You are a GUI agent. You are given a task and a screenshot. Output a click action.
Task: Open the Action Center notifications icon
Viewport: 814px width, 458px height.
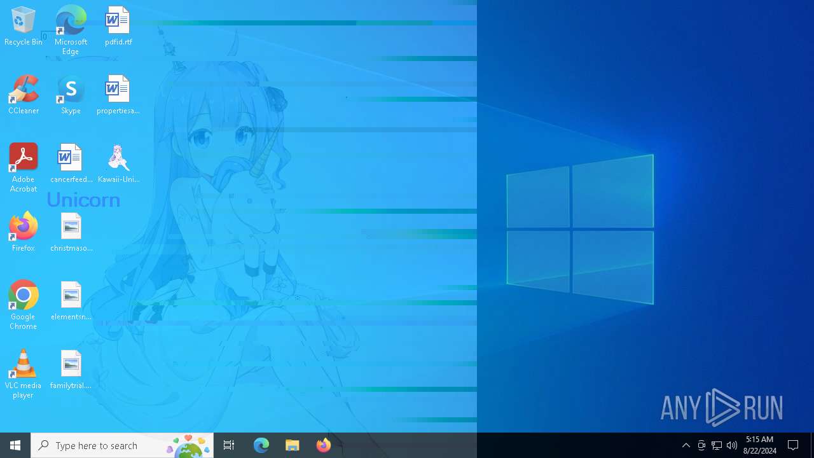tap(793, 445)
